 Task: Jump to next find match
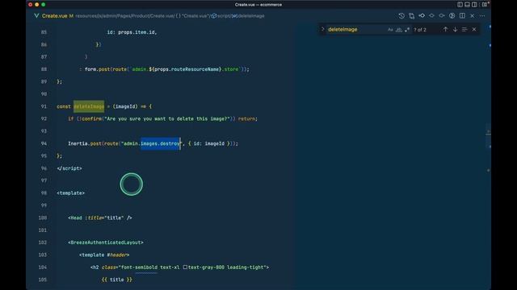[x=455, y=30]
